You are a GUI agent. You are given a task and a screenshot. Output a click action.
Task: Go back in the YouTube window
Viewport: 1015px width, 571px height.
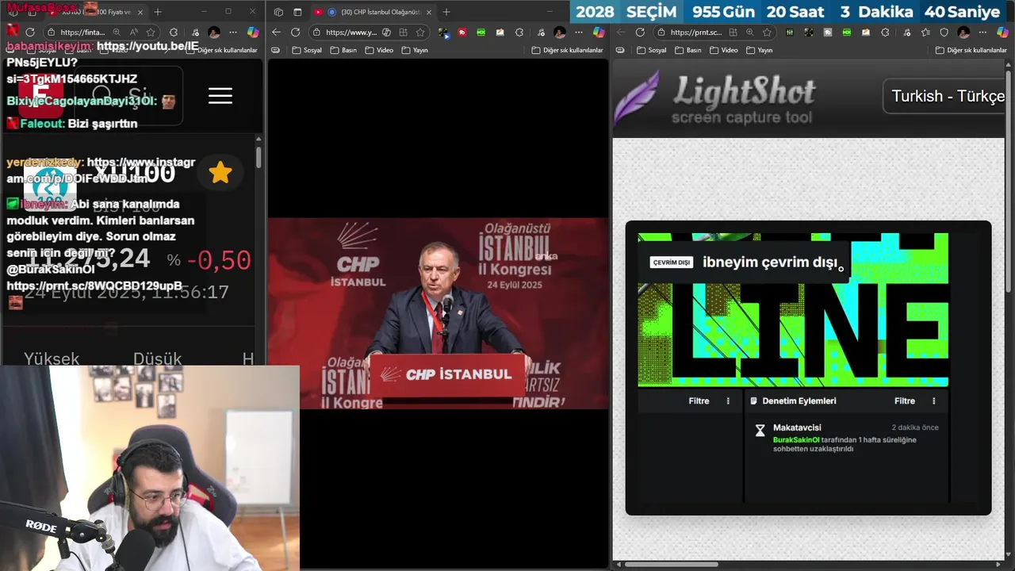[x=276, y=33]
